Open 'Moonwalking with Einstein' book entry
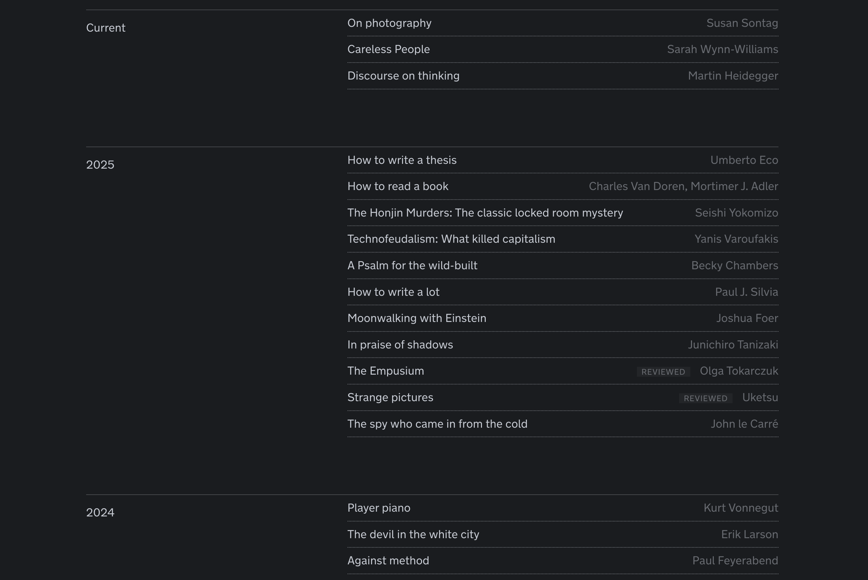 (417, 318)
